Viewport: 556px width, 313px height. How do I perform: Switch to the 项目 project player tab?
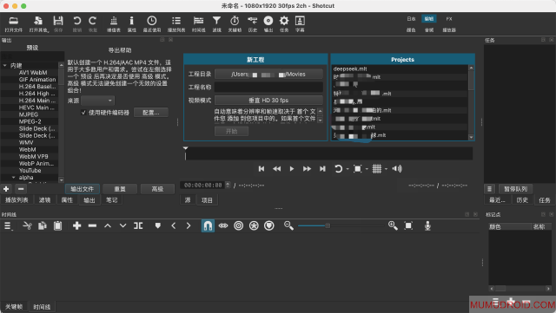(x=207, y=200)
